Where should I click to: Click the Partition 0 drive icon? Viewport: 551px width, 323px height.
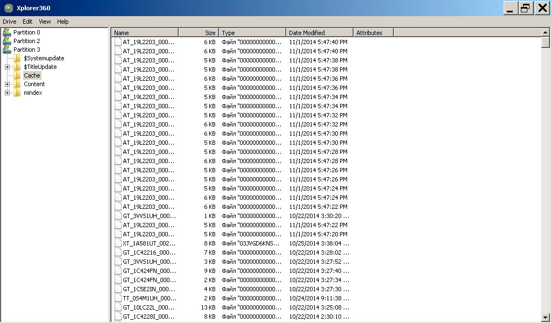coord(6,32)
